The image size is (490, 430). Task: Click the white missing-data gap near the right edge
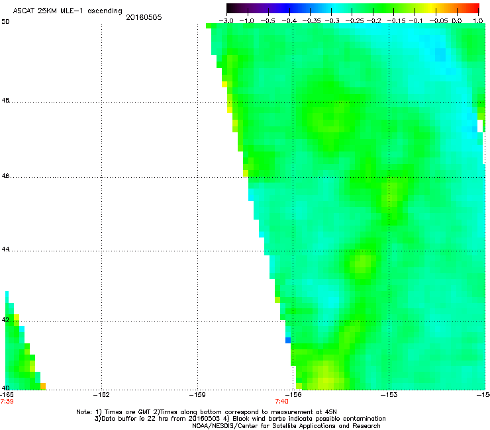tap(480, 126)
